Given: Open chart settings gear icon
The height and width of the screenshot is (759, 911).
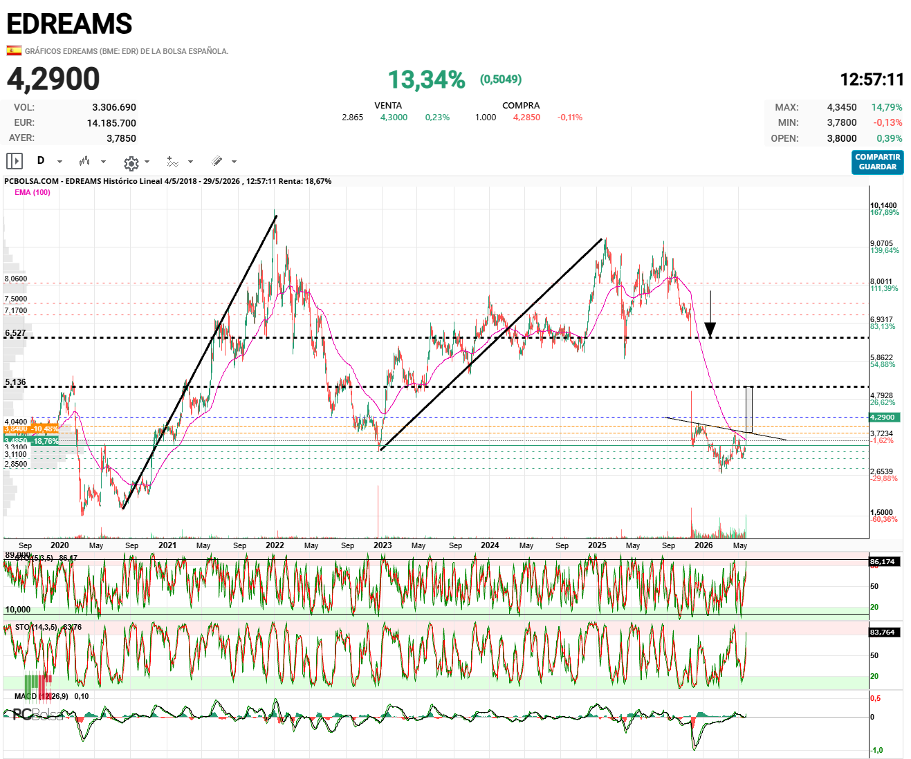Looking at the screenshot, I should (131, 163).
